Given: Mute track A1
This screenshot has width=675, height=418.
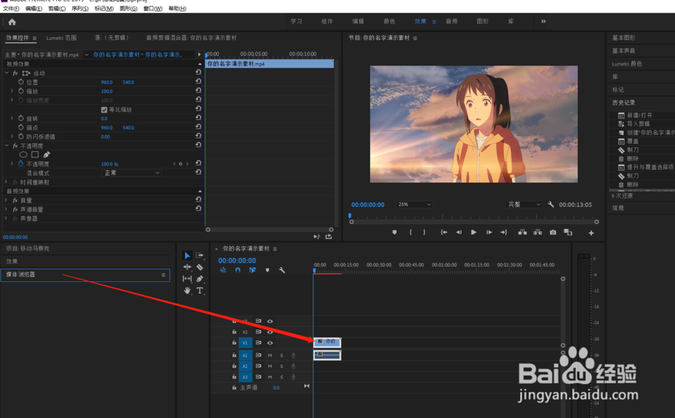Looking at the screenshot, I should (x=270, y=356).
